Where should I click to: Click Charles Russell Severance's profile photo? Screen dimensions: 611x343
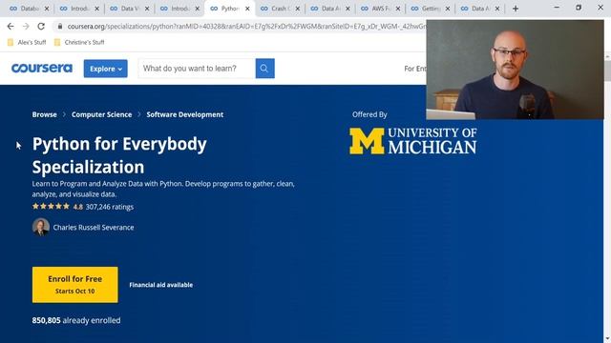click(41, 227)
